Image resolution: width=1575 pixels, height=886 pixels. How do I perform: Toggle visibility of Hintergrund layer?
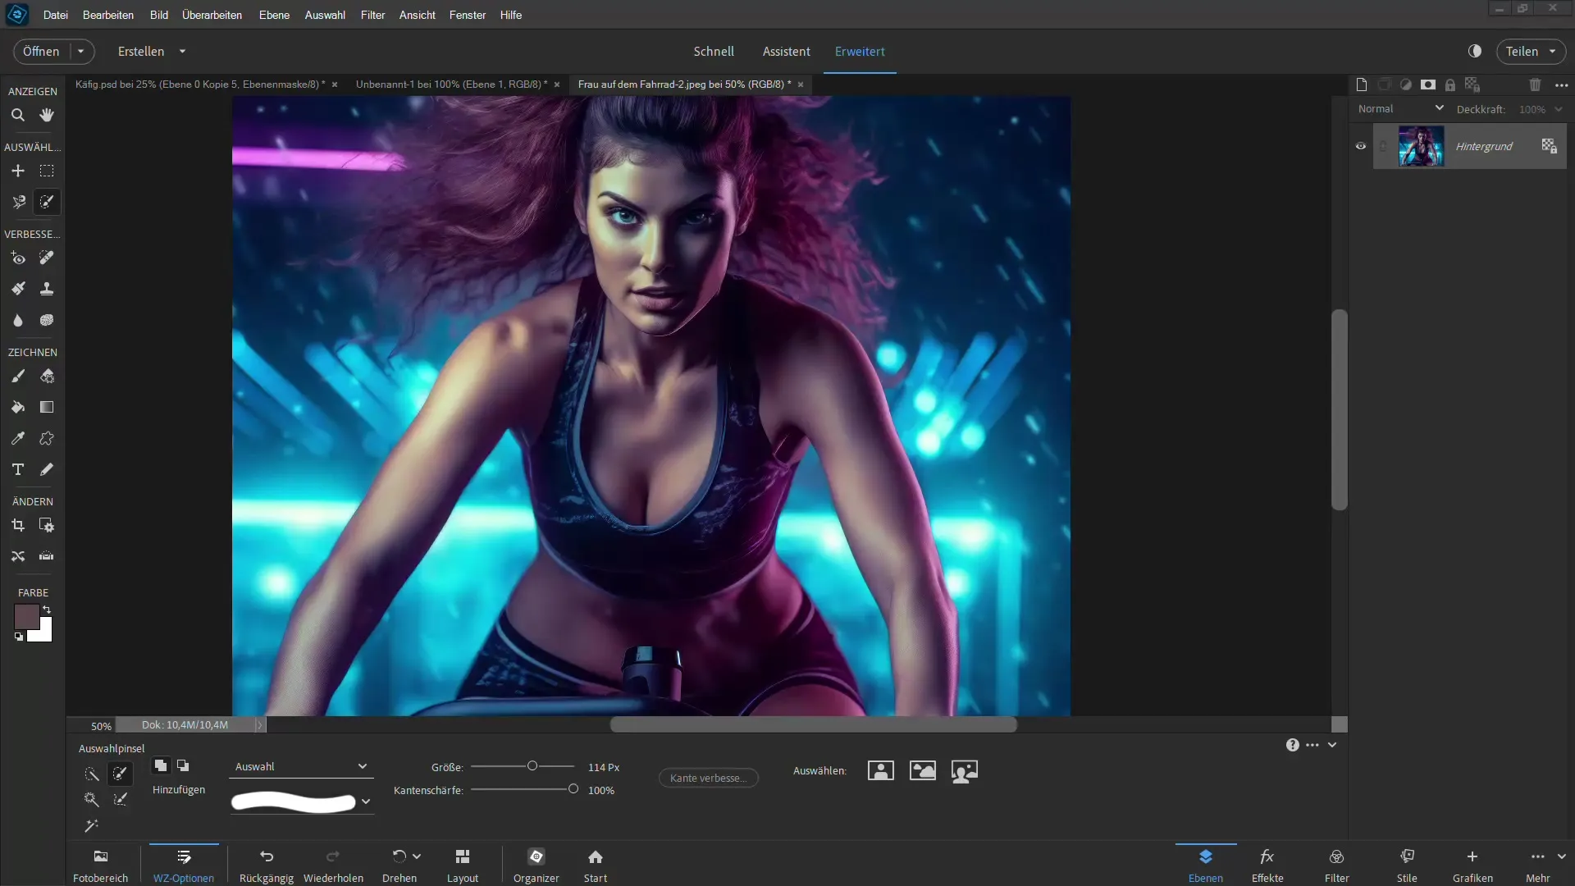[1361, 146]
